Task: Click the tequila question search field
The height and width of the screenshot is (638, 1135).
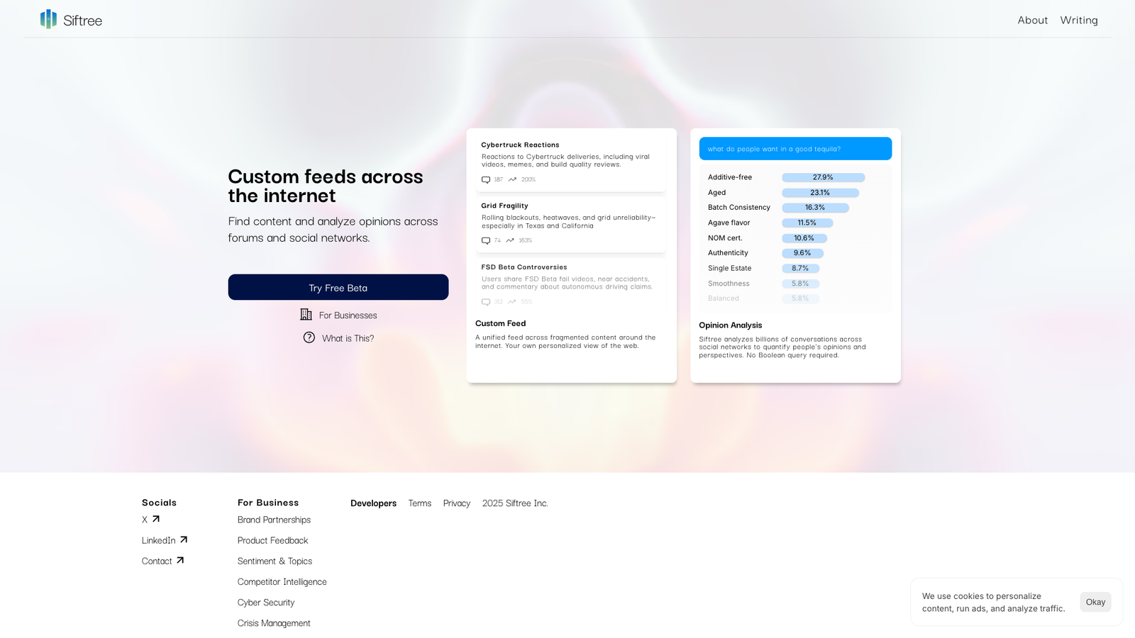Action: [x=795, y=149]
